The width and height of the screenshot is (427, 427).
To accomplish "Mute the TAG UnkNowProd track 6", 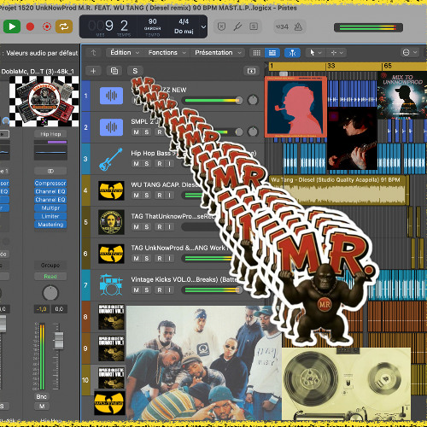I will (x=137, y=259).
